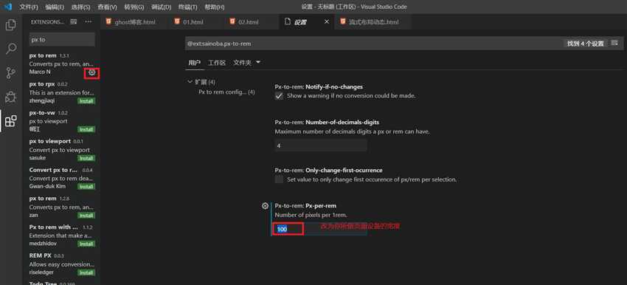Select px to rem 1.3.1 extension entry
Screen dimensions: 627x285
click(x=62, y=64)
